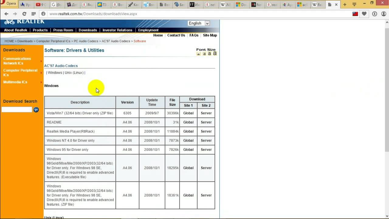Viewport: 389px width, 219px height.
Task: Click the browser forward arrow
Action: [15, 14]
